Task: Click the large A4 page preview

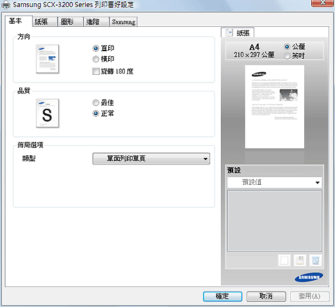Action: click(x=275, y=107)
